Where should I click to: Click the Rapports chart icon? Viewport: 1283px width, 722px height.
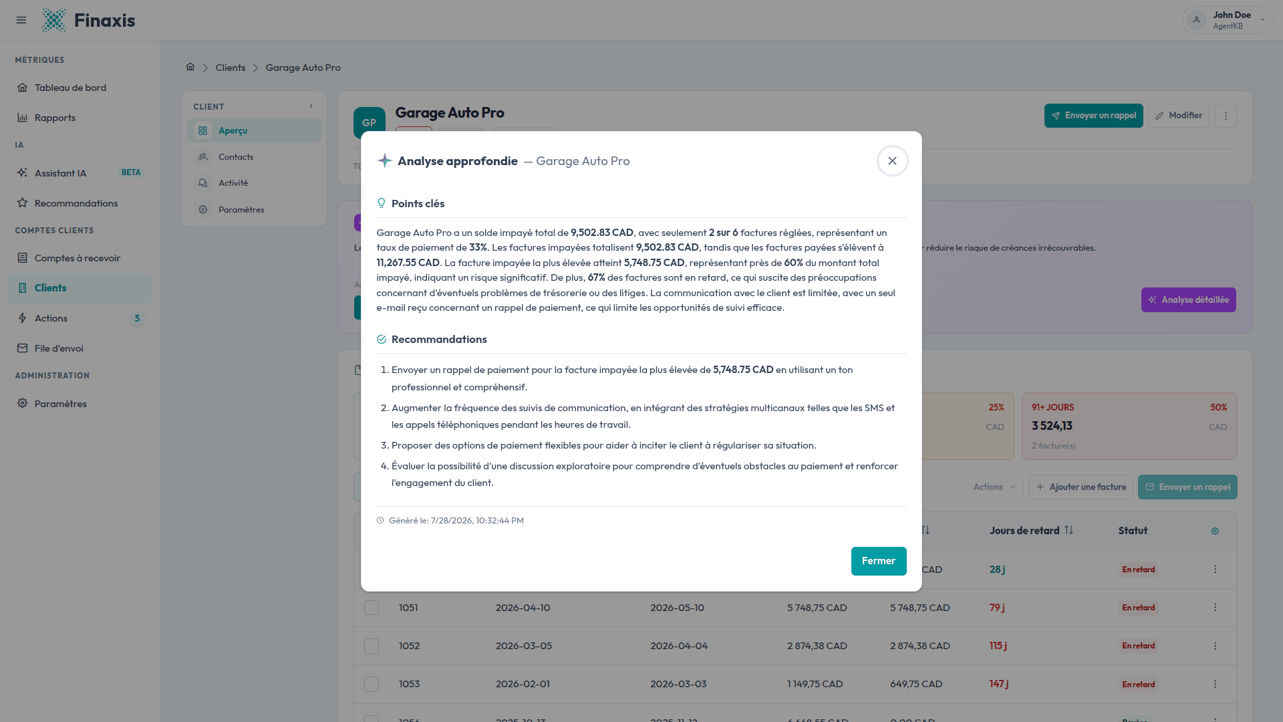22,118
